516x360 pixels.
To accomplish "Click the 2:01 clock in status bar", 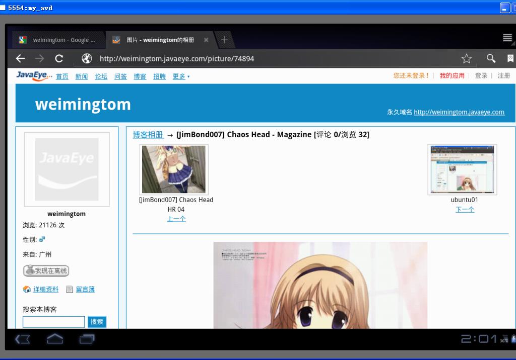I will pyautogui.click(x=479, y=339).
